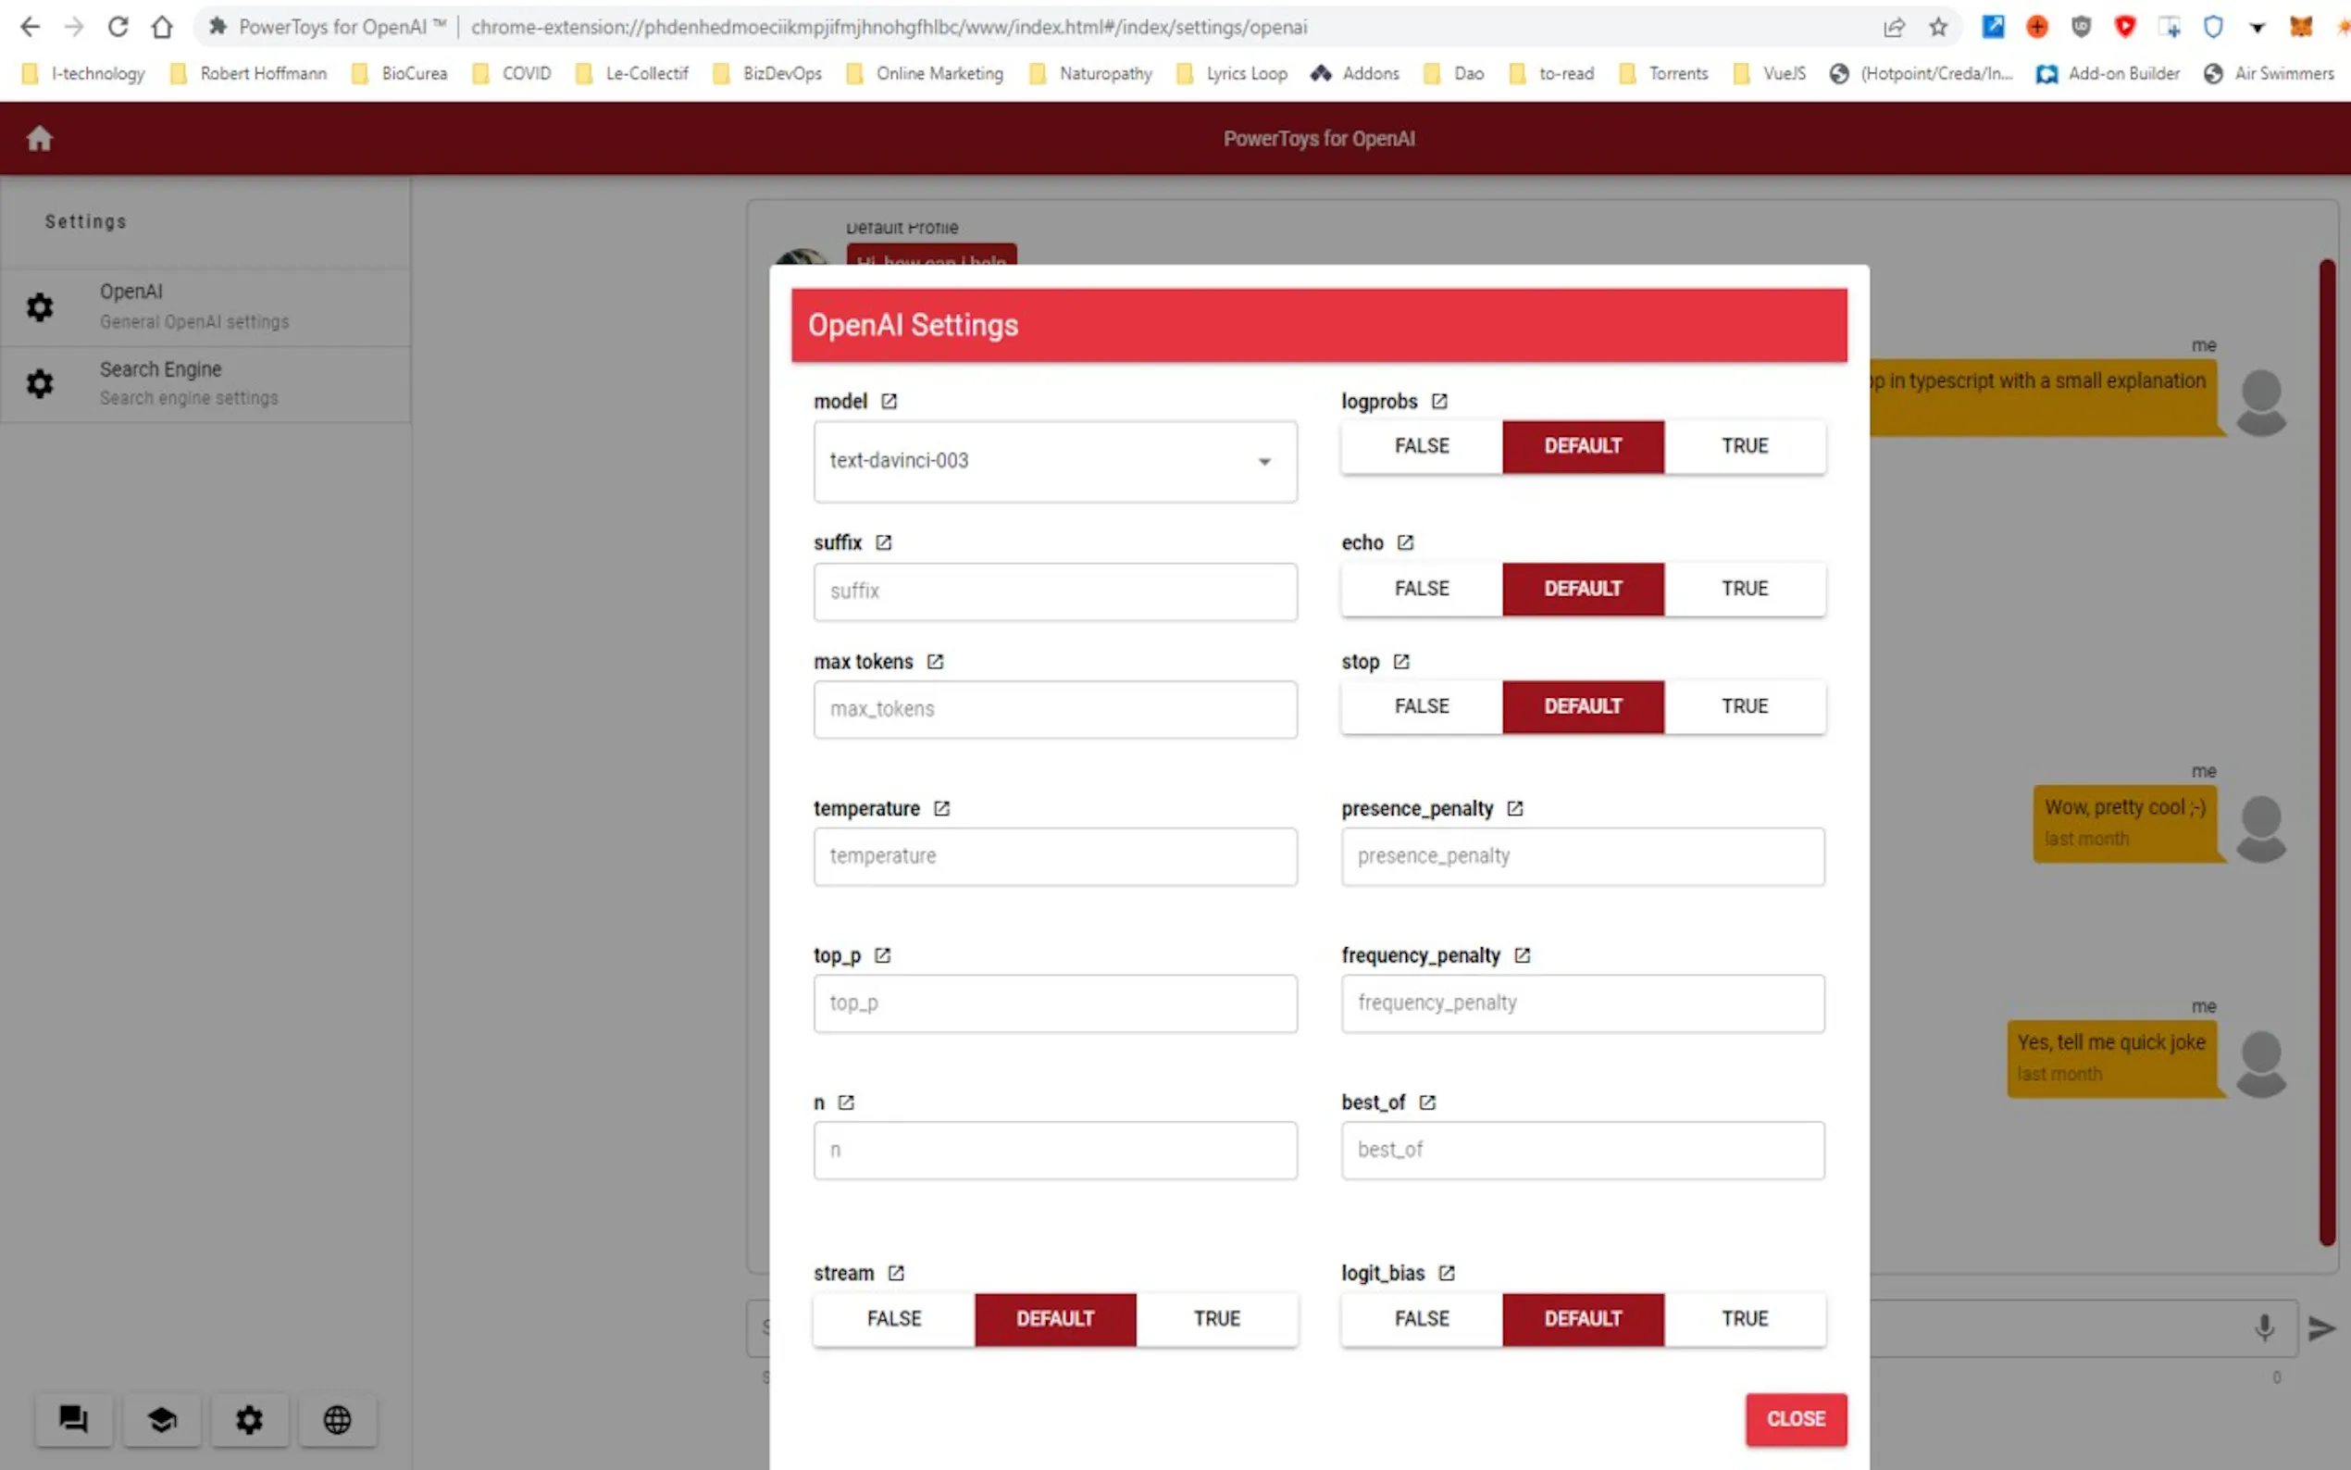Open the external link icon next to model
The width and height of the screenshot is (2351, 1470).
(889, 402)
